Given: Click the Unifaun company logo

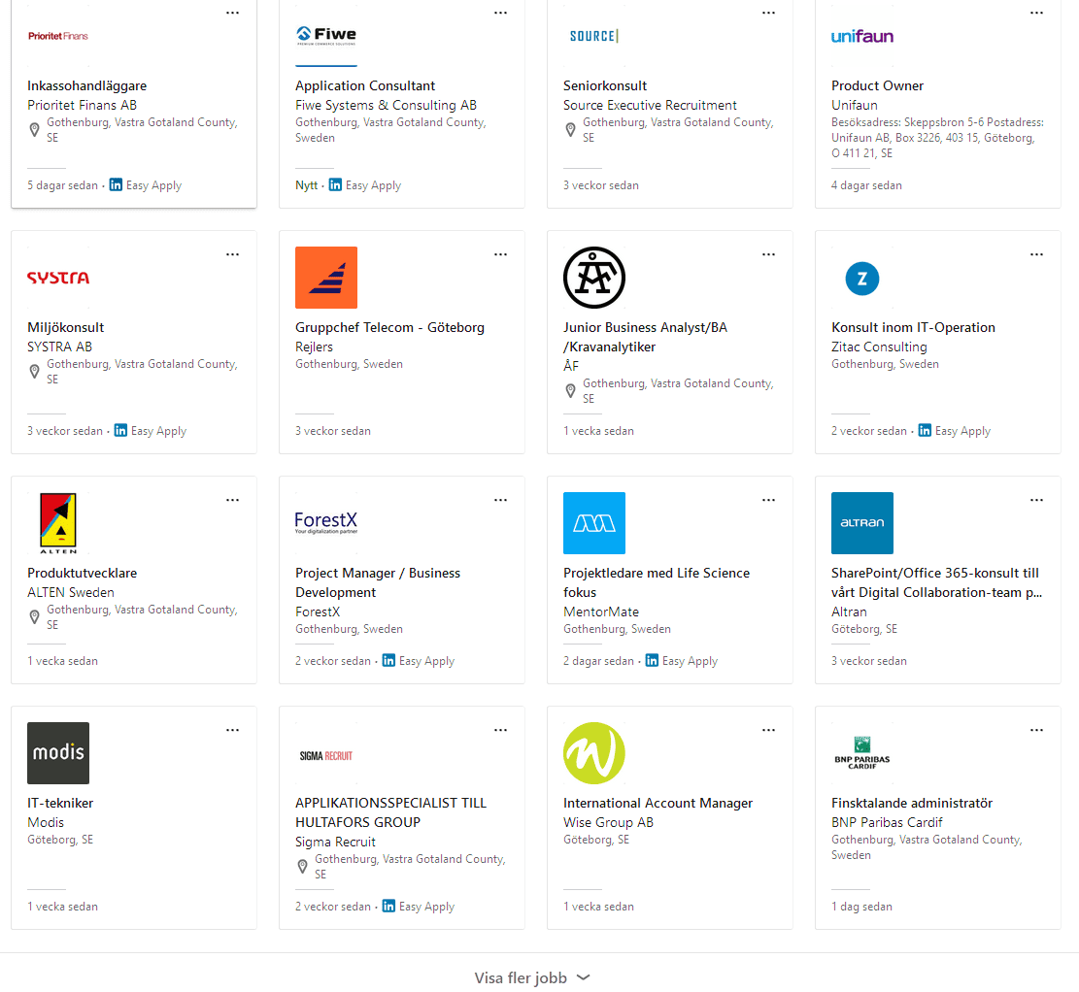Looking at the screenshot, I should tap(862, 37).
